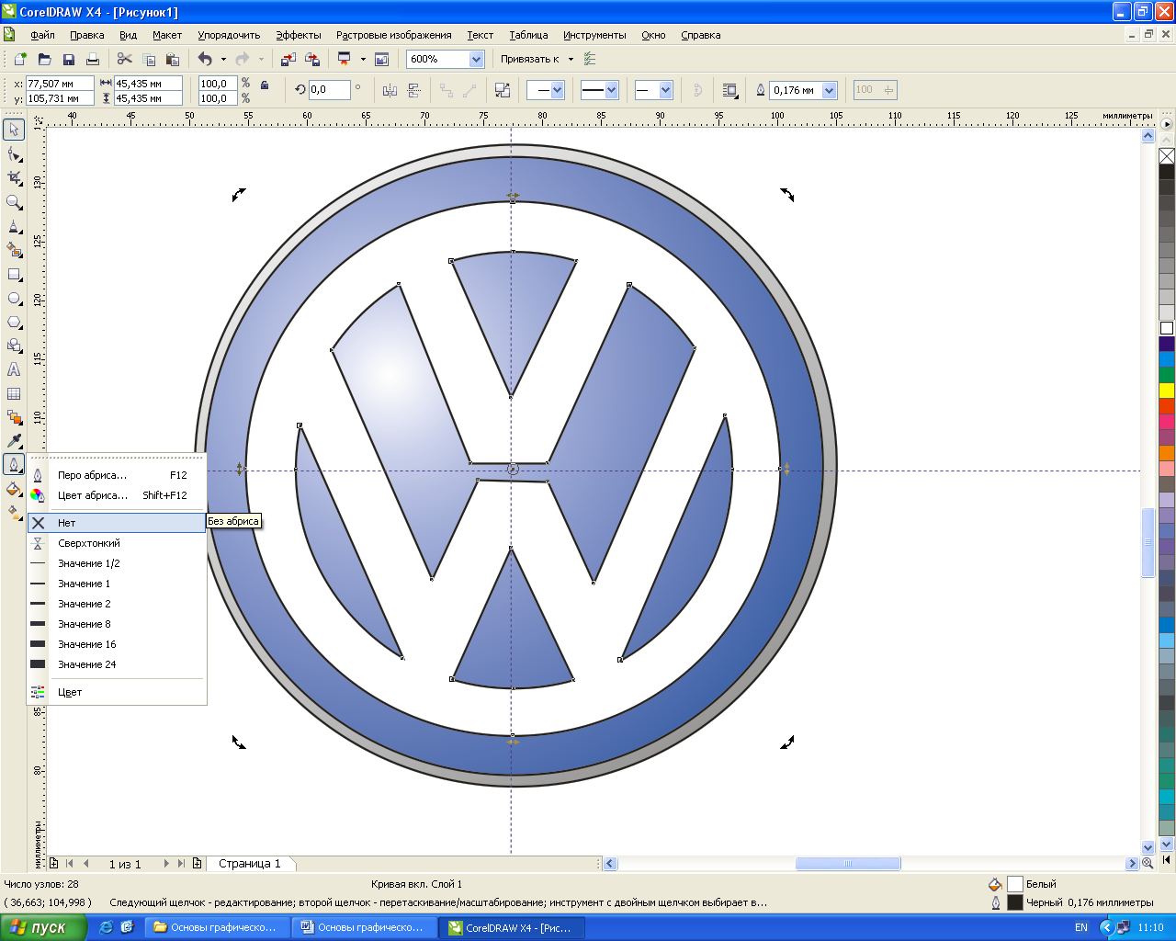Open the start arrowhead dropdown
Screen dimensions: 1176x941
pyautogui.click(x=557, y=90)
